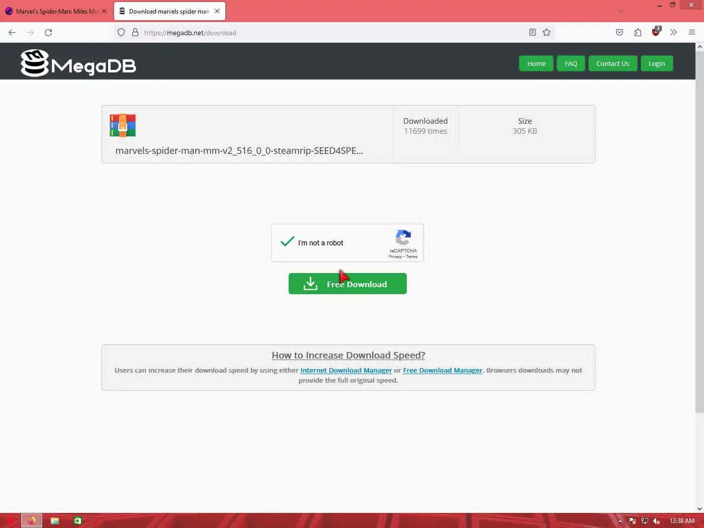Close the Marvel's Spider-Man tab
Image resolution: width=704 pixels, height=528 pixels.
[x=104, y=11]
